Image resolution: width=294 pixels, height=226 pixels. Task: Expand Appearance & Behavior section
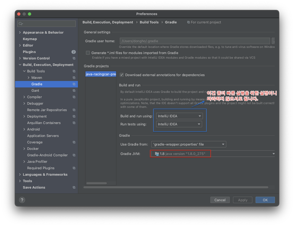click(20, 33)
